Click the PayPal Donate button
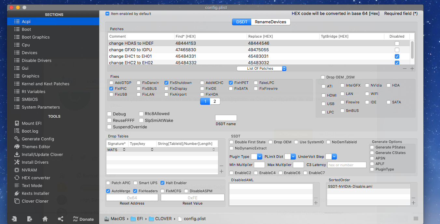440x224 pixels. click(x=83, y=219)
